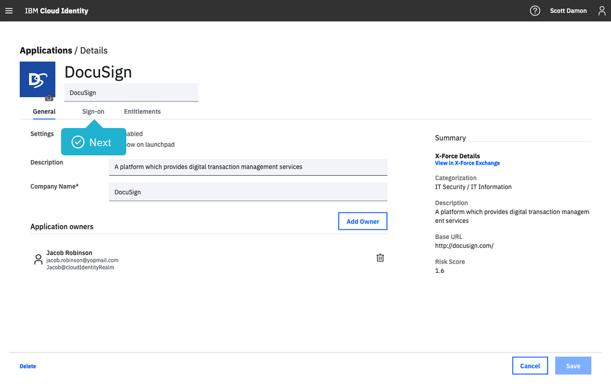Click the large DocuSign heading
The height and width of the screenshot is (387, 611).
coord(98,72)
